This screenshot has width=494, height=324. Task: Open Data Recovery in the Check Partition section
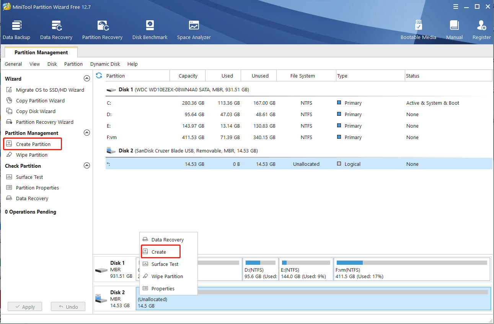pos(27,198)
